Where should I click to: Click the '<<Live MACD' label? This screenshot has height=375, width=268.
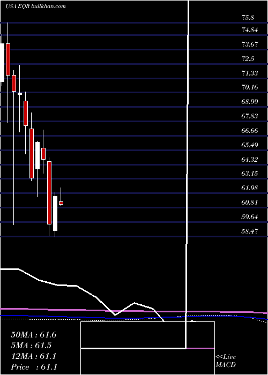click(x=226, y=361)
